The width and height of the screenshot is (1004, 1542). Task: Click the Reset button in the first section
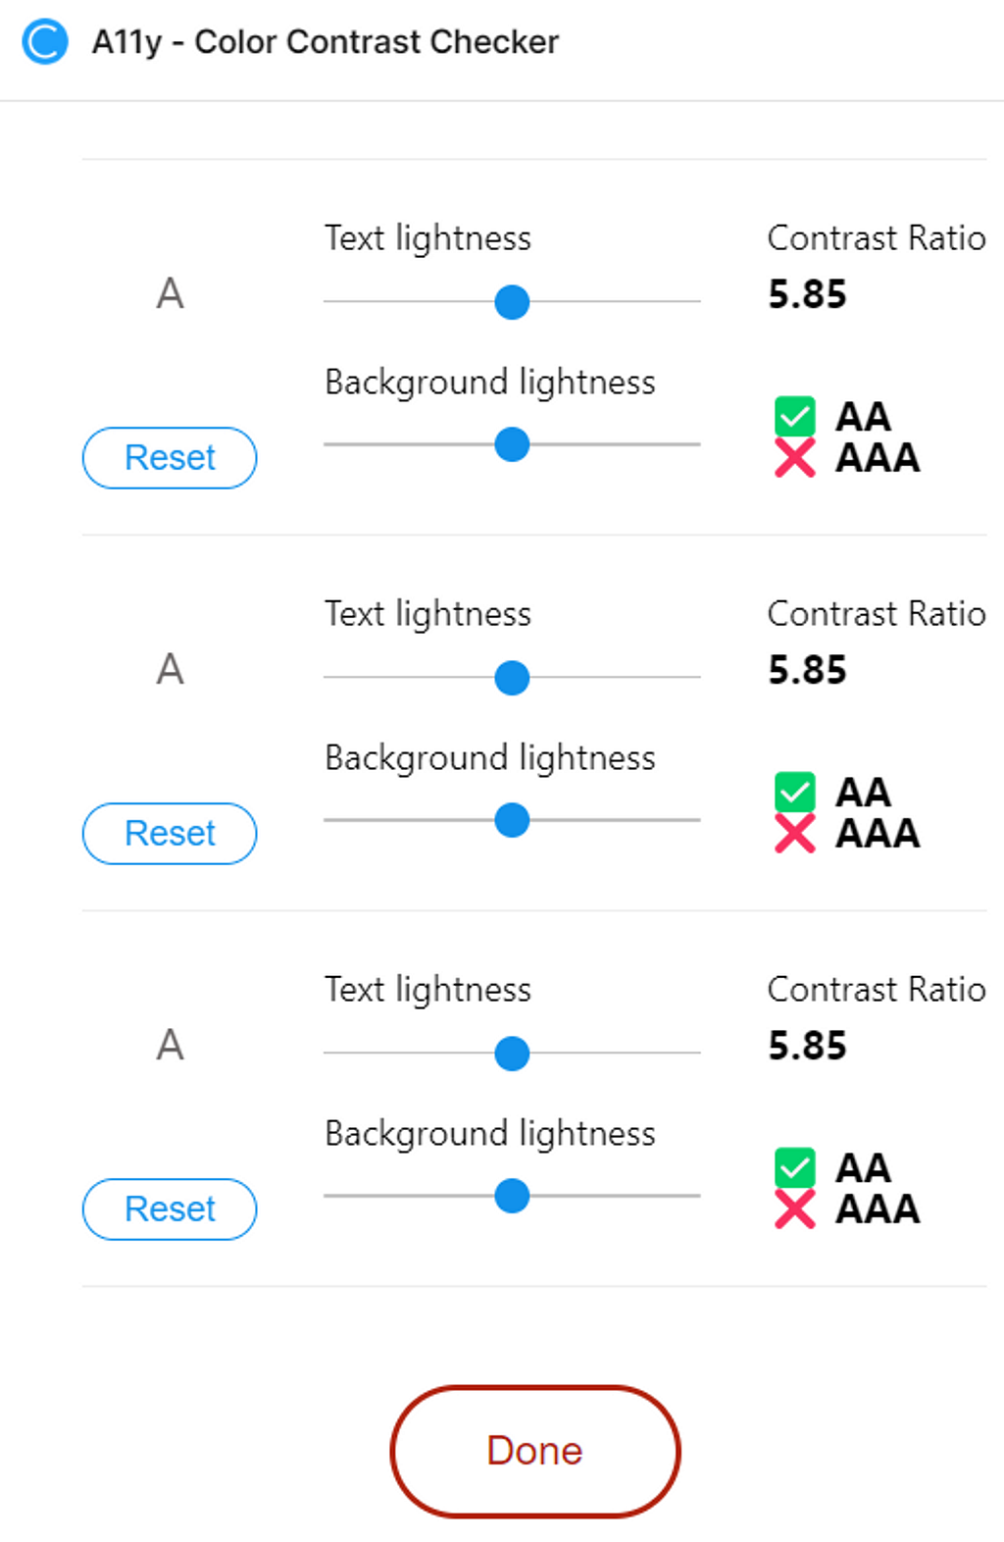click(x=170, y=458)
